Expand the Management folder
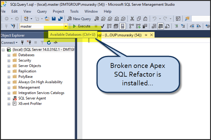Image resolution: width=211 pixels, height=140 pixels. pyautogui.click(x=9, y=88)
